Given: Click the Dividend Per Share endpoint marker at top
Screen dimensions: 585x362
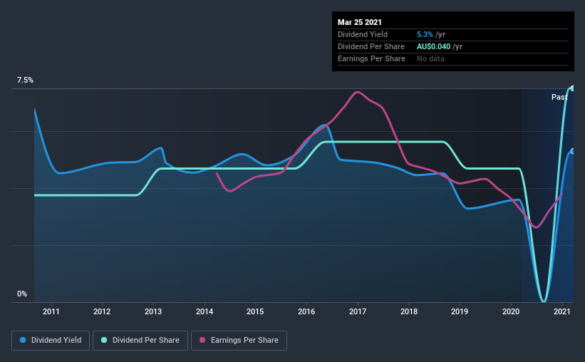Looking at the screenshot, I should pos(572,88).
